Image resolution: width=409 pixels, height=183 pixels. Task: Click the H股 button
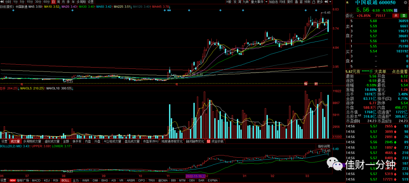click(x=229, y=2)
